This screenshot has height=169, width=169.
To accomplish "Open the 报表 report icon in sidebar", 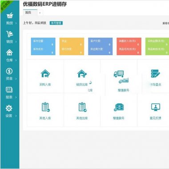I will tap(9, 89).
